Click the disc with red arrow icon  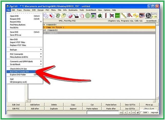pos(52,16)
